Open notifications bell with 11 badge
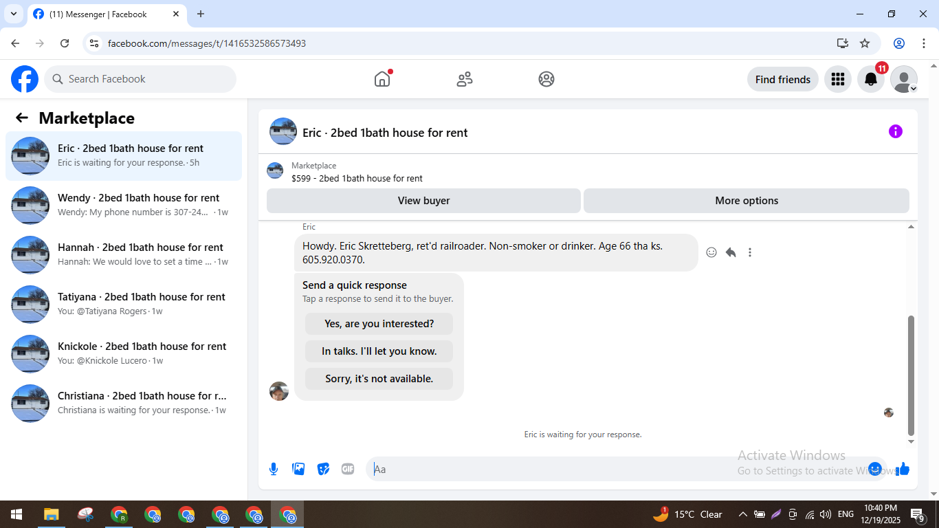Viewport: 939px width, 528px height. point(871,79)
